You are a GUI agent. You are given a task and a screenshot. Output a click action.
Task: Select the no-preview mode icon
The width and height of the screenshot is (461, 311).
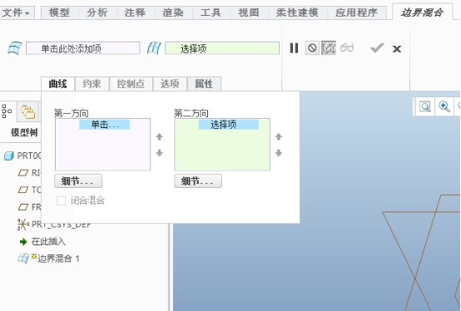(312, 48)
